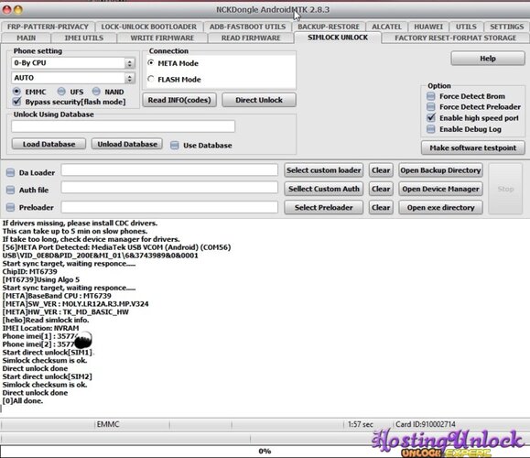Click 'Card ID:910002714' in status bar
The height and width of the screenshot is (458, 530).
point(426,424)
